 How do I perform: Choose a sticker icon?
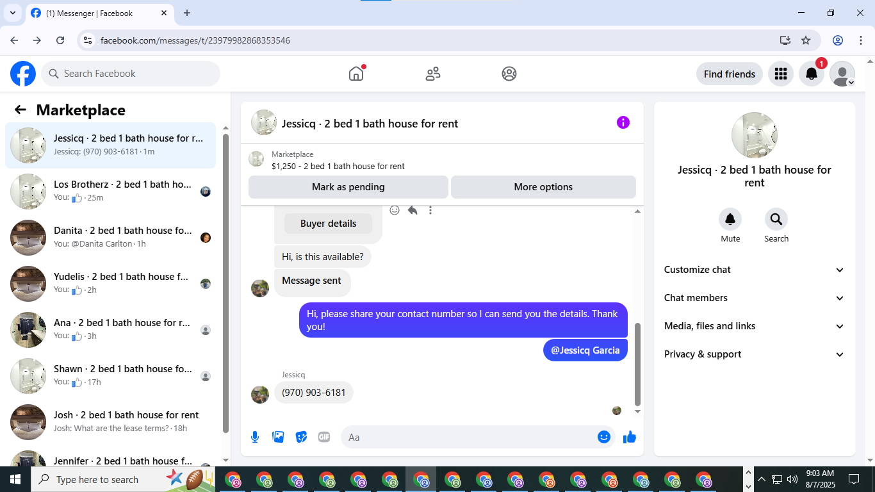pyautogui.click(x=301, y=437)
